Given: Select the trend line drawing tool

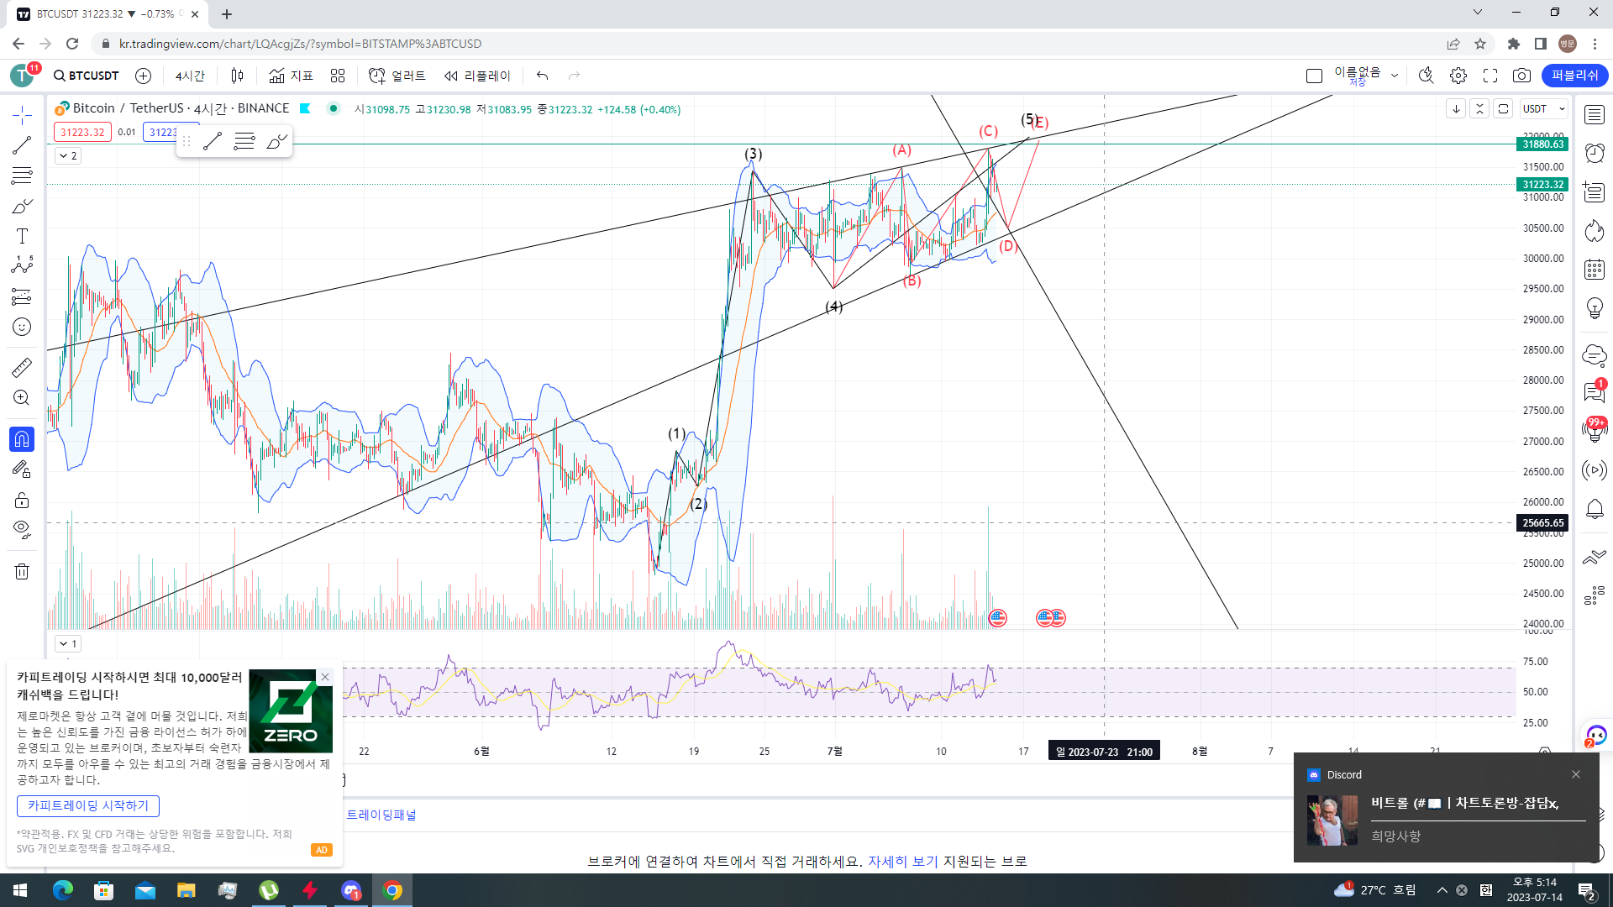Looking at the screenshot, I should coord(22,145).
